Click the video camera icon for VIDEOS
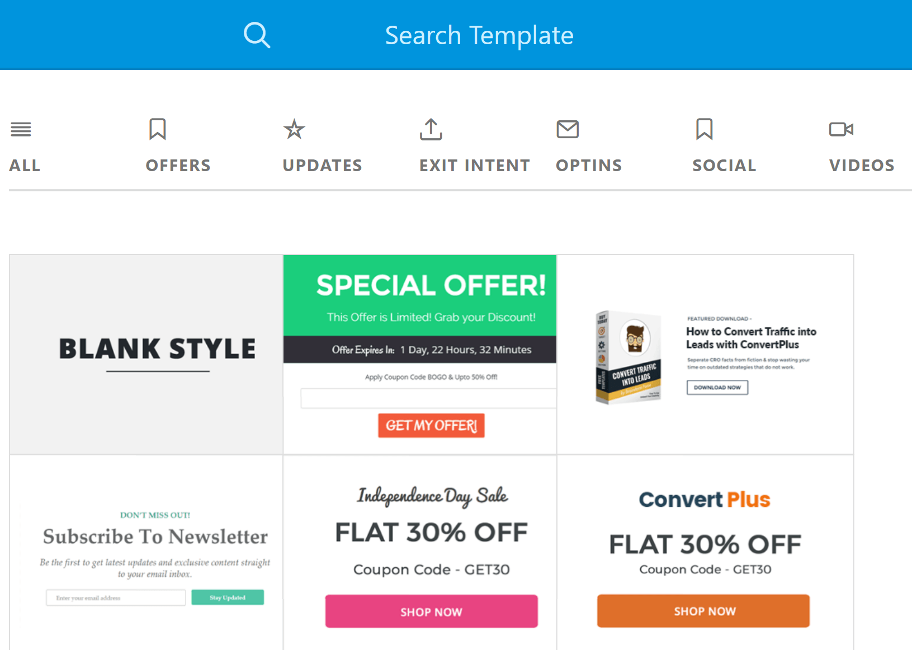The height and width of the screenshot is (650, 912). click(x=840, y=129)
